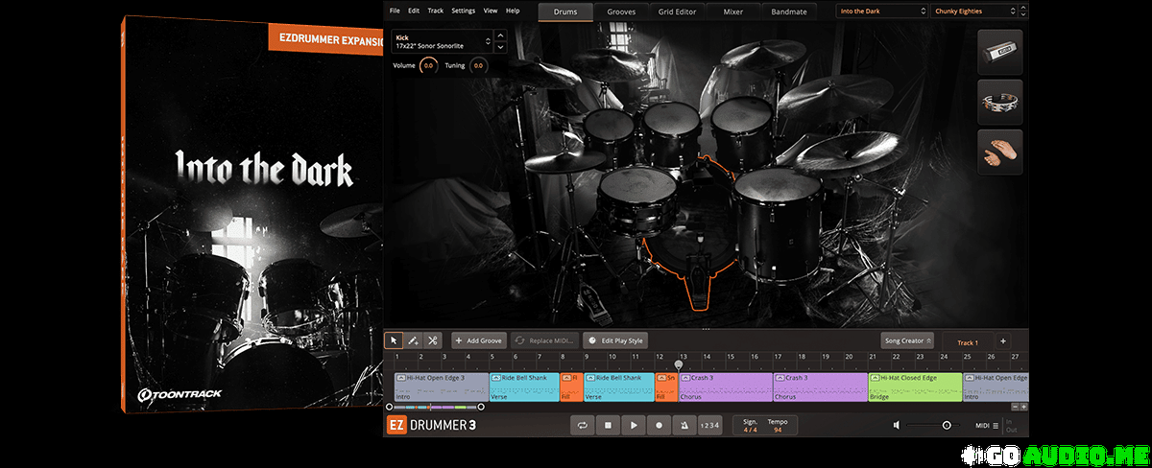The width and height of the screenshot is (1152, 468).
Task: Toggle the metronome icon
Action: click(x=684, y=425)
